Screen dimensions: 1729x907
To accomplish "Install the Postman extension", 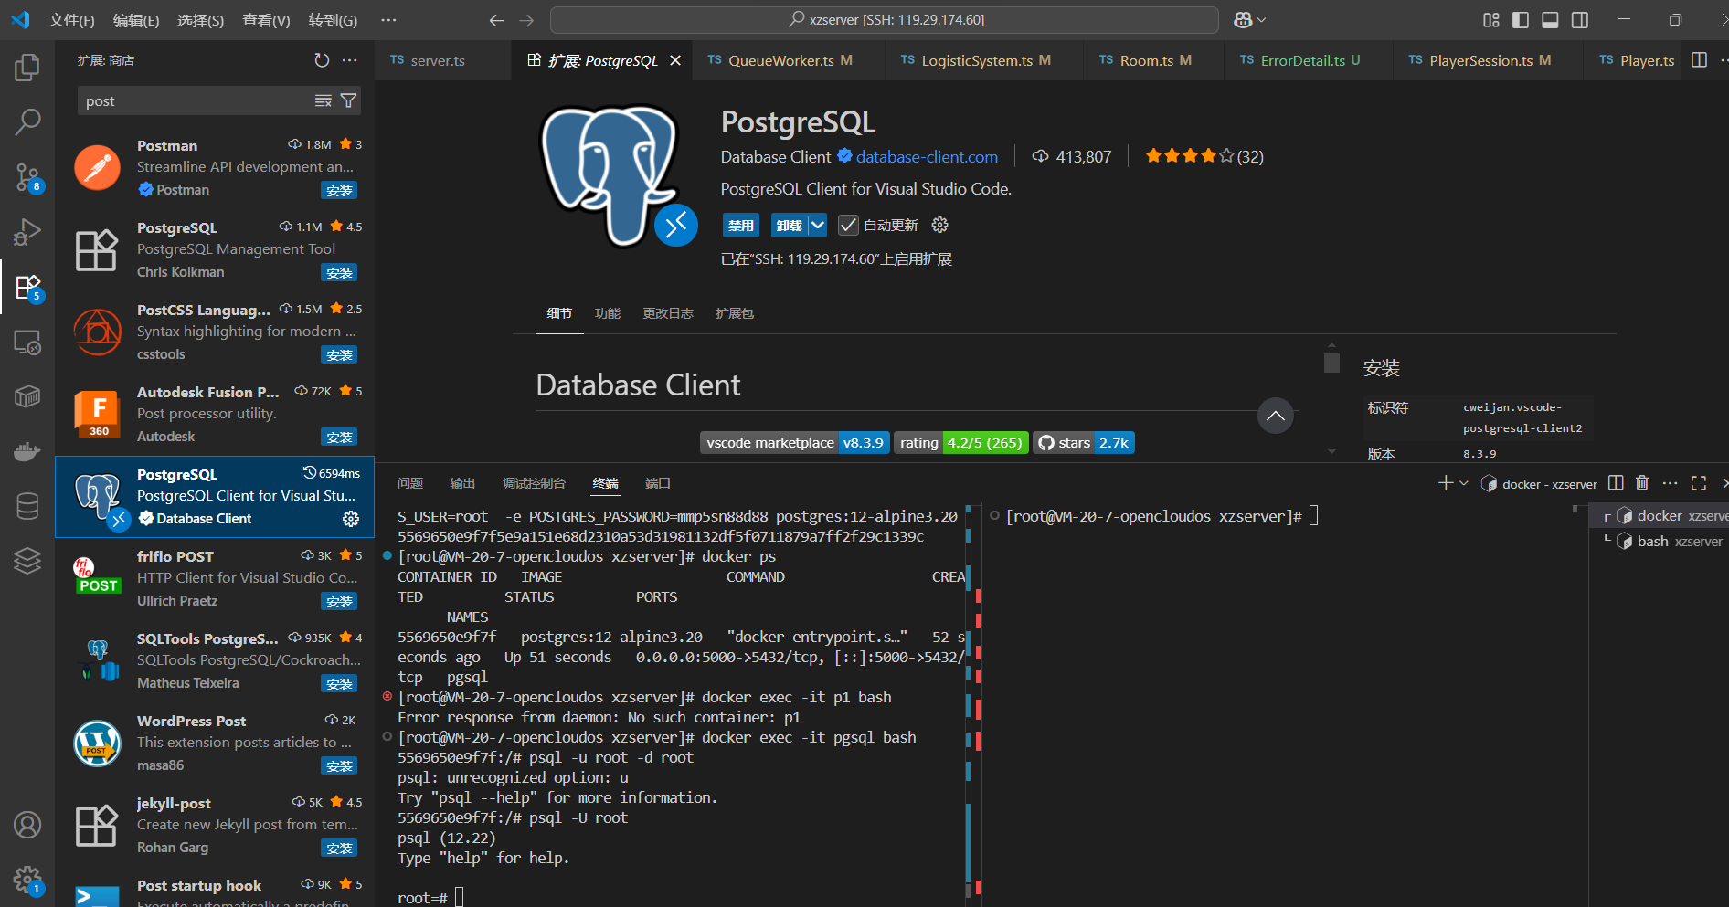I will point(339,190).
